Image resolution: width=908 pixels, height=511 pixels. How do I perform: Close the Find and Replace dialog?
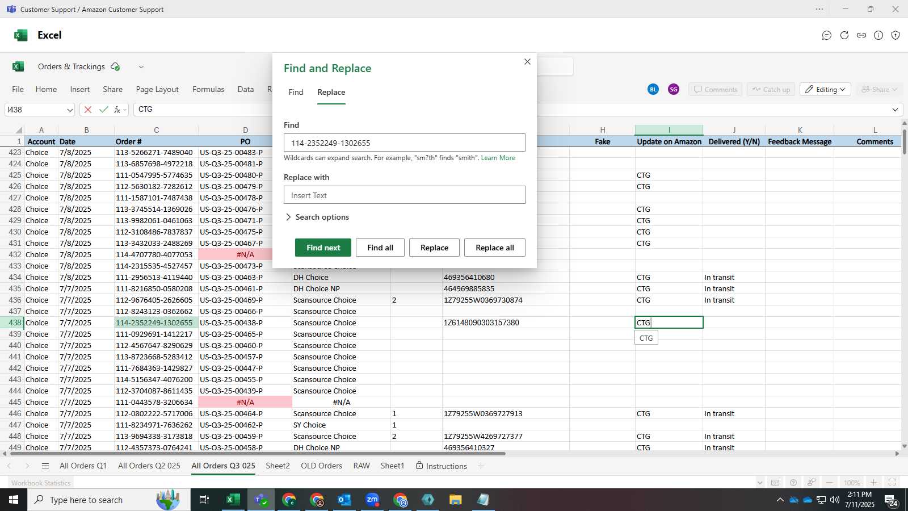point(527,61)
